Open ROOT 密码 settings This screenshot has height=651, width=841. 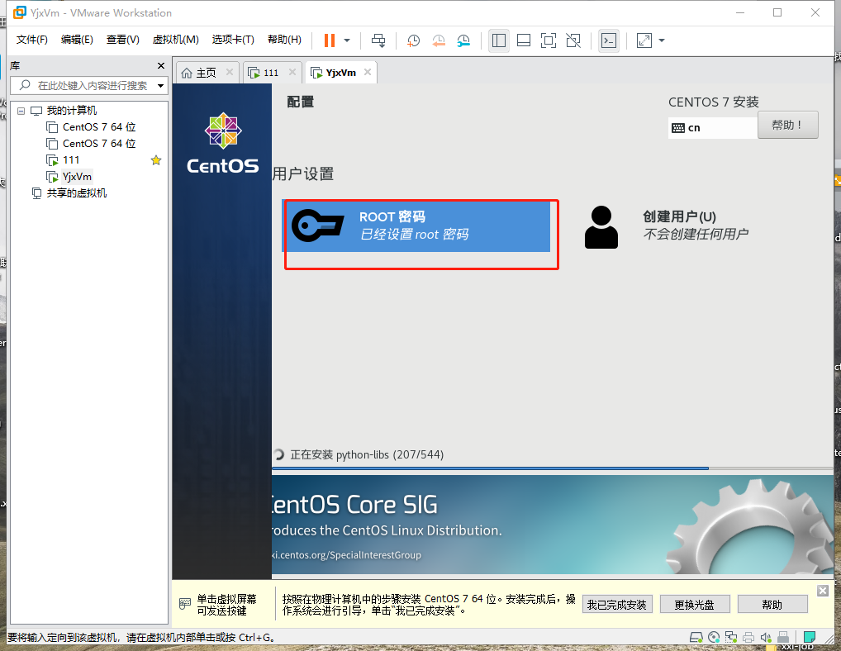[416, 226]
